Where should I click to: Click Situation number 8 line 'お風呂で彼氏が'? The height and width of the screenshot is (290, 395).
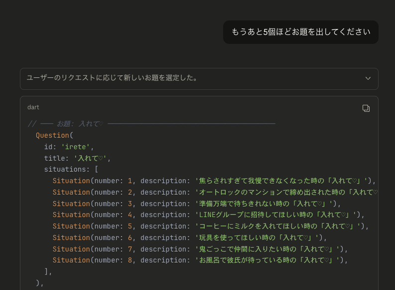pyautogui.click(x=200, y=260)
